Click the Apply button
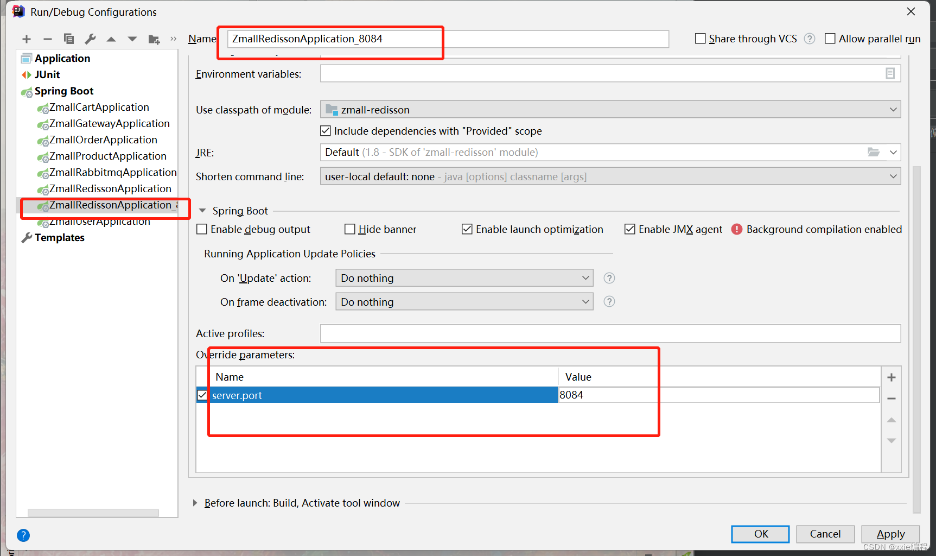The image size is (936, 556). point(890,534)
